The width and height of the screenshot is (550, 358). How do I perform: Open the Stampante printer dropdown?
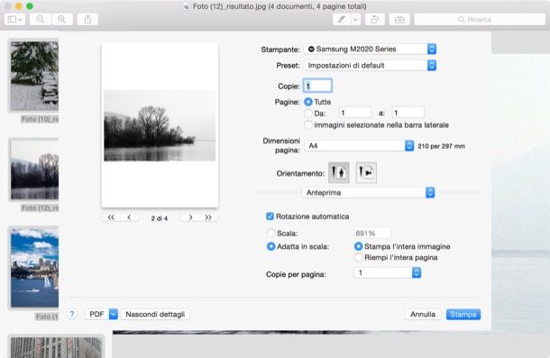click(370, 49)
